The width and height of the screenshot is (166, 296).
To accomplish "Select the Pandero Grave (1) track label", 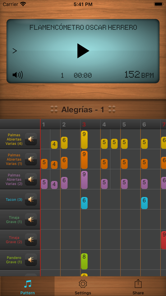I will [14, 260].
